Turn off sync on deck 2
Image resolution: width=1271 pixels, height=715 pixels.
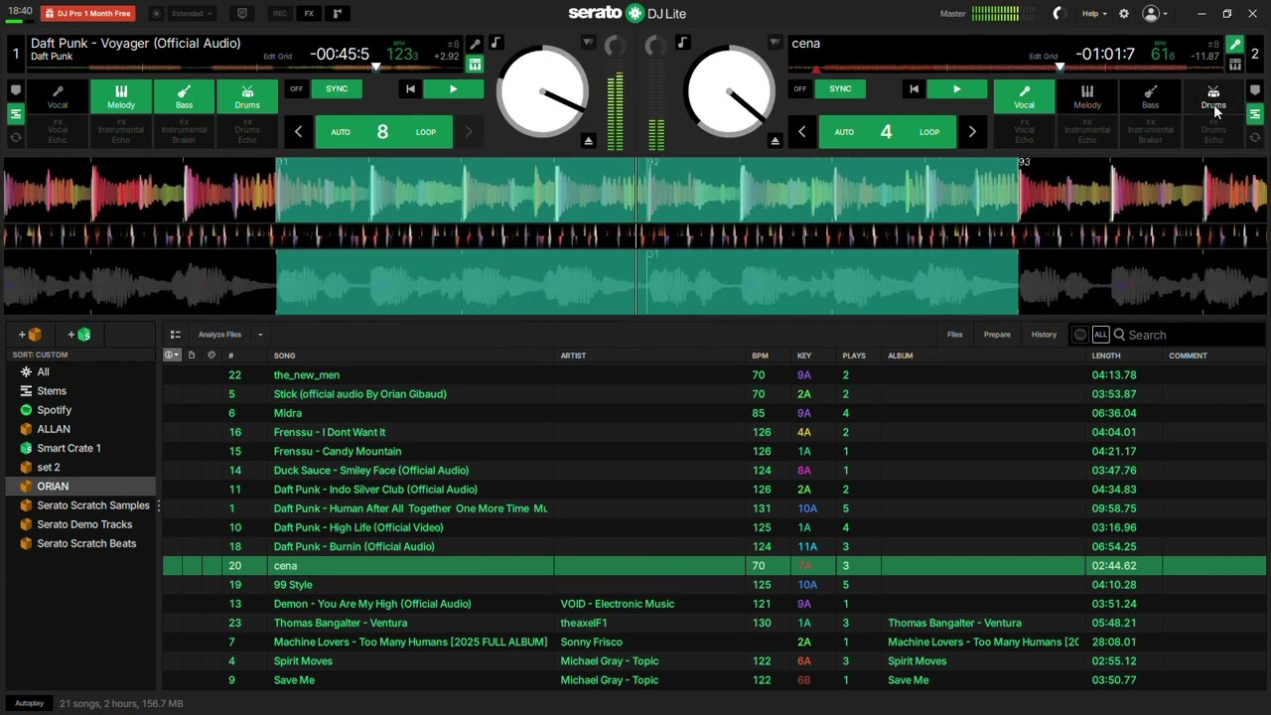point(799,89)
